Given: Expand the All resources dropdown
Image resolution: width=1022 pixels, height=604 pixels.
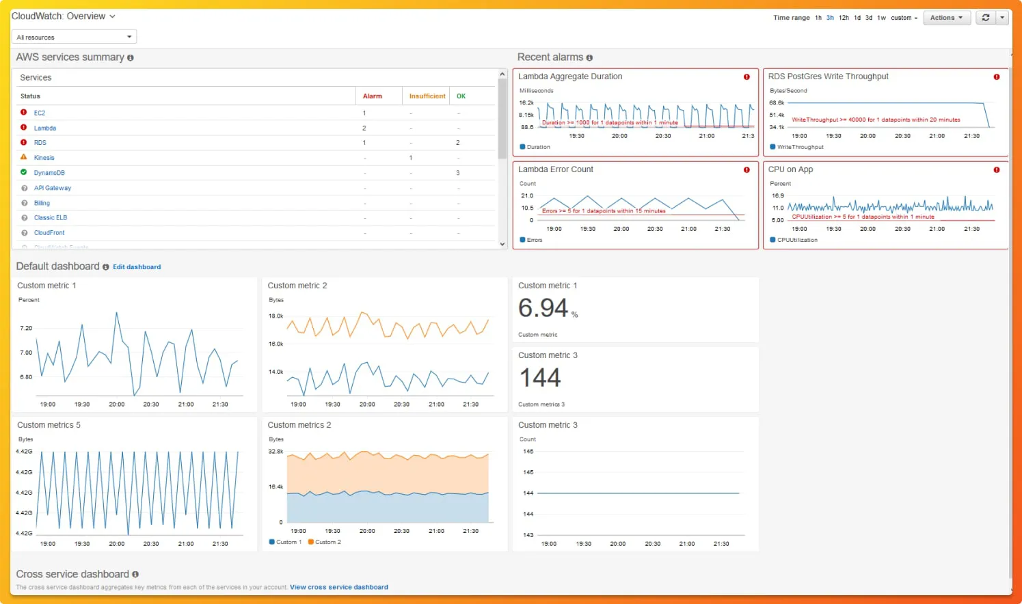Looking at the screenshot, I should pyautogui.click(x=75, y=37).
